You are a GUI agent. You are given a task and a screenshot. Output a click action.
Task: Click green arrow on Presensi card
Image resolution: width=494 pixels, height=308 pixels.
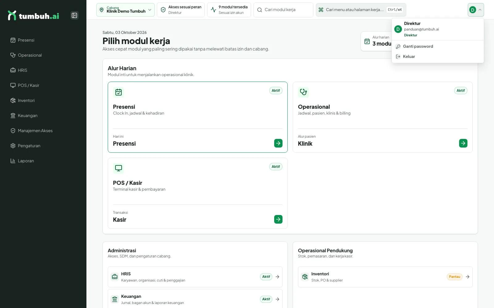tap(278, 143)
